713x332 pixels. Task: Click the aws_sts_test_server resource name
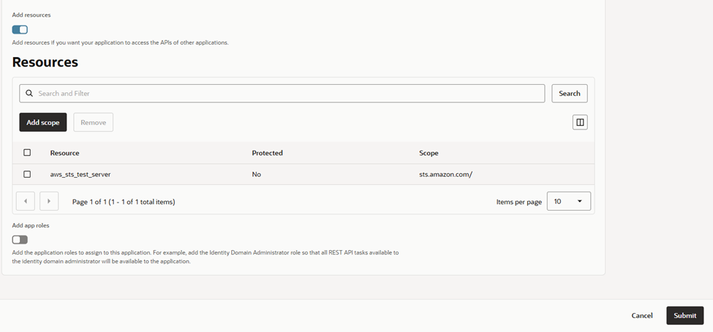pos(80,175)
